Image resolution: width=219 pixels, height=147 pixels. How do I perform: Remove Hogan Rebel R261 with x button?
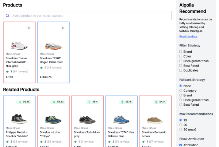coord(63,28)
